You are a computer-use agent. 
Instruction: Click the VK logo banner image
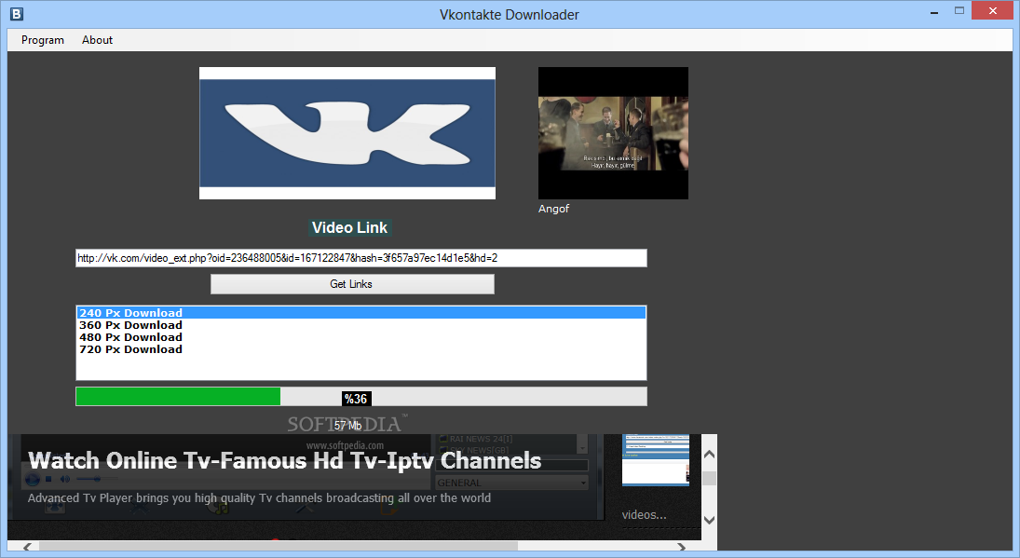click(x=347, y=132)
